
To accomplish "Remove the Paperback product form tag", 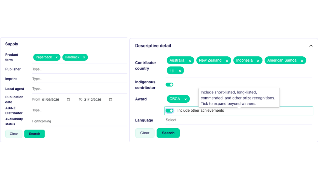I will (57, 57).
